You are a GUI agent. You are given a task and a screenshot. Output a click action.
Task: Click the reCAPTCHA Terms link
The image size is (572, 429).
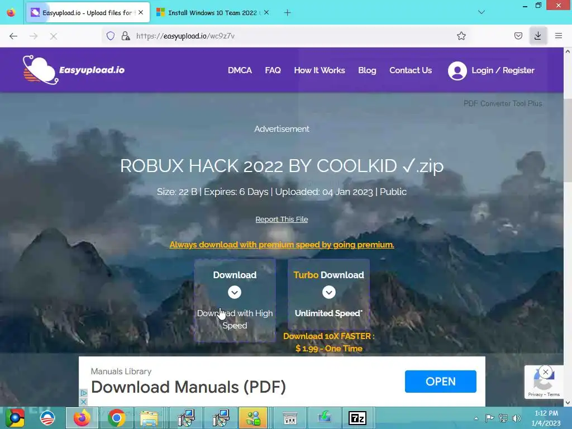(554, 394)
